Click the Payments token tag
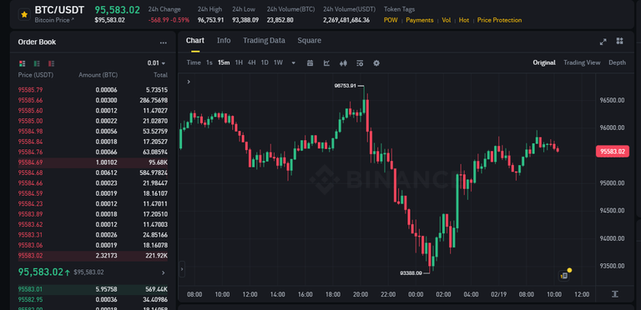Viewport: 641px width, 310px height. click(x=420, y=20)
